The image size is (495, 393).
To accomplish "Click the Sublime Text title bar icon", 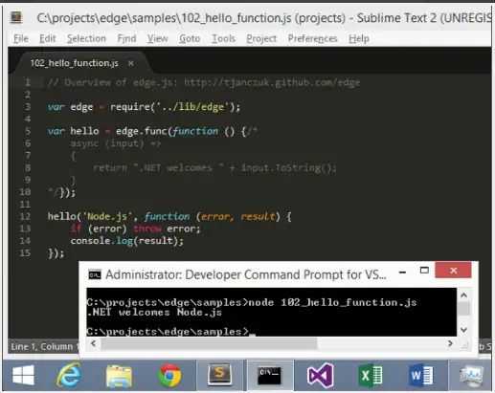I will 16,17.
